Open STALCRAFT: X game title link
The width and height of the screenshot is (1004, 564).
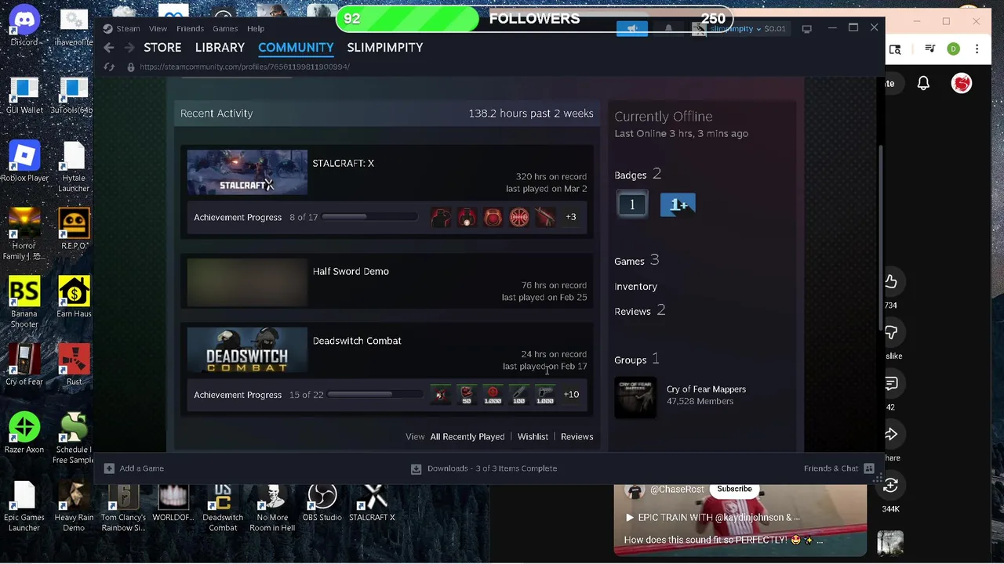point(344,163)
